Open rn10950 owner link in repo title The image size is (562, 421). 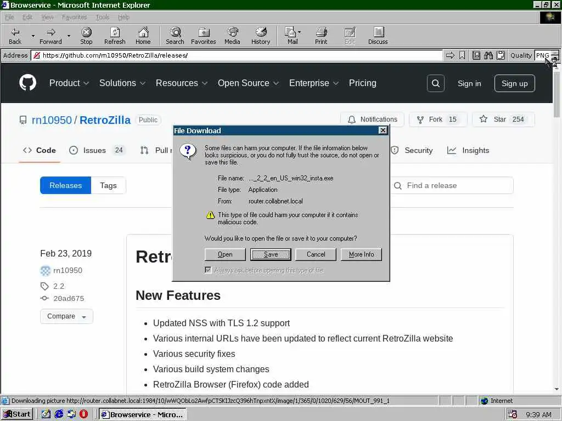pyautogui.click(x=52, y=120)
